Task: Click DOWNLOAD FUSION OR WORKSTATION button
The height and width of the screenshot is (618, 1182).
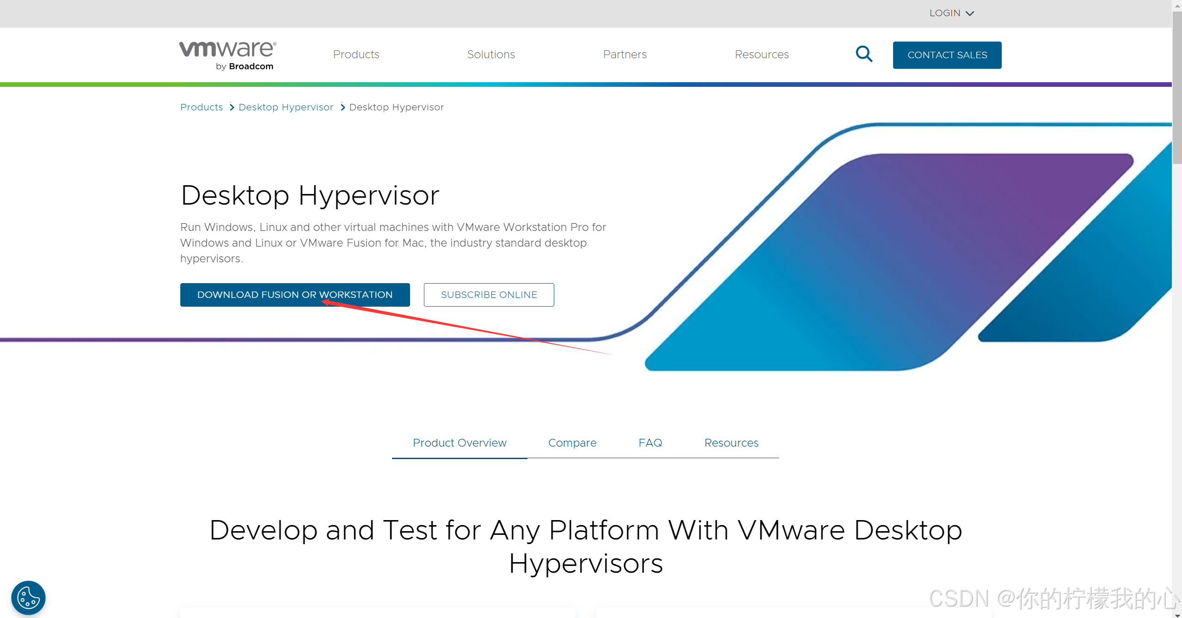Action: [295, 295]
